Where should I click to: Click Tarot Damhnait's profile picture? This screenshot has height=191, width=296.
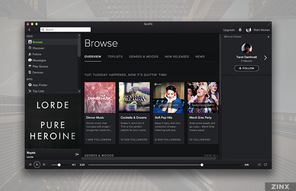pos(246,48)
